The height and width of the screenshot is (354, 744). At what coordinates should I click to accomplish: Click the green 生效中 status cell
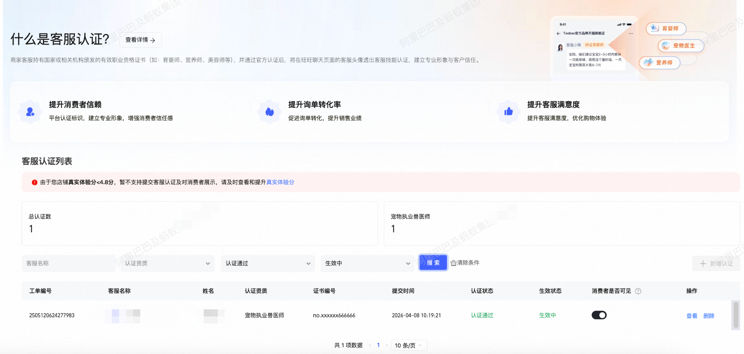pyautogui.click(x=548, y=315)
